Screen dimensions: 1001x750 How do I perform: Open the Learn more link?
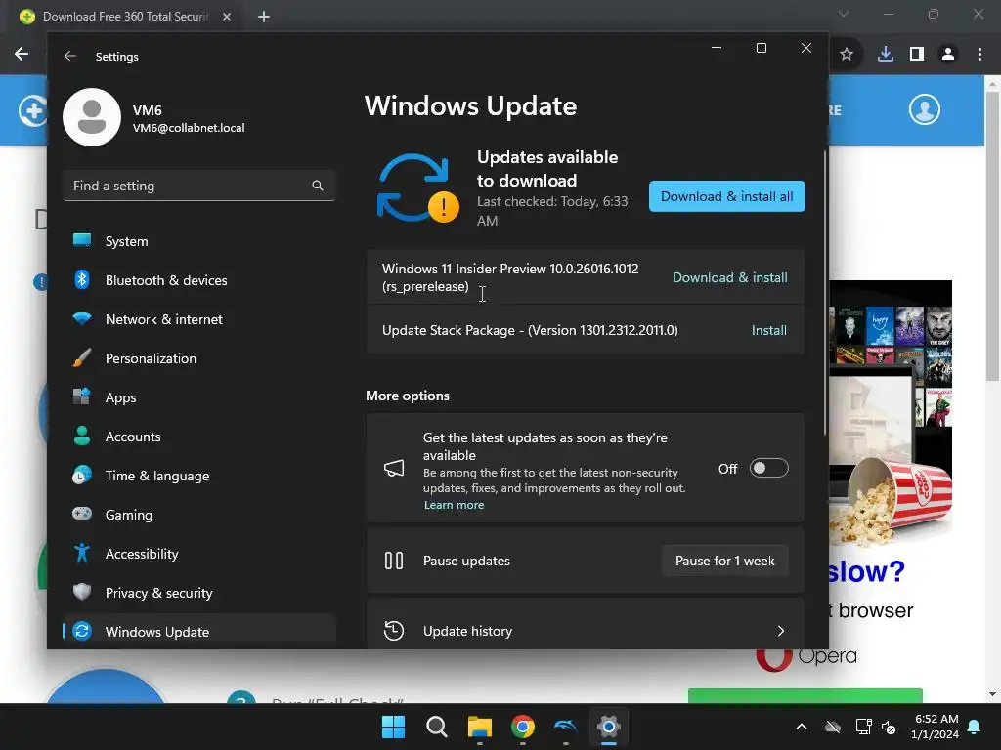(454, 505)
